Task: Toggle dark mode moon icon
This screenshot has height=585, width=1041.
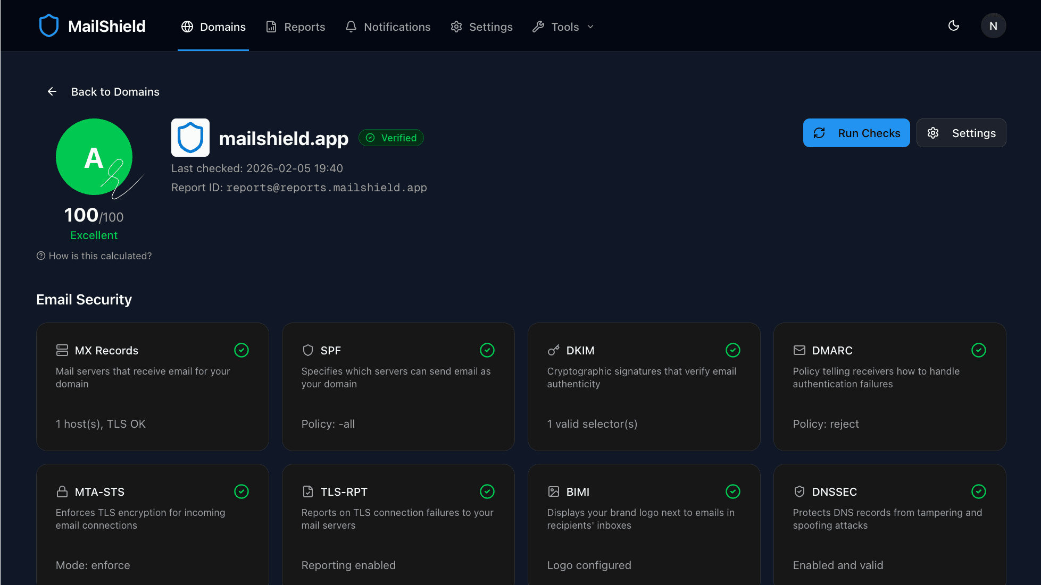Action: pos(954,26)
